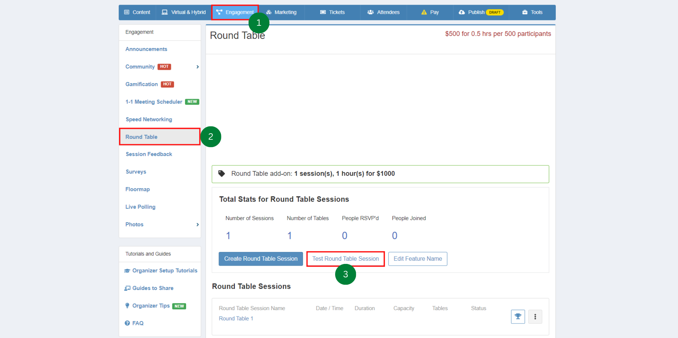This screenshot has height=338, width=678.
Task: Click the tag icon in the add-on banner
Action: coord(221,173)
